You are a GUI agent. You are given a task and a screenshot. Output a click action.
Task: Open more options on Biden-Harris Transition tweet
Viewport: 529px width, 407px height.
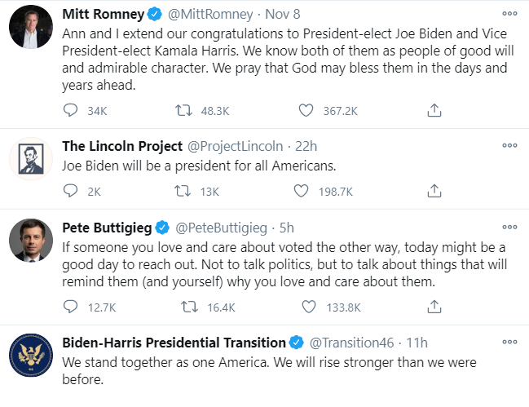tap(510, 343)
